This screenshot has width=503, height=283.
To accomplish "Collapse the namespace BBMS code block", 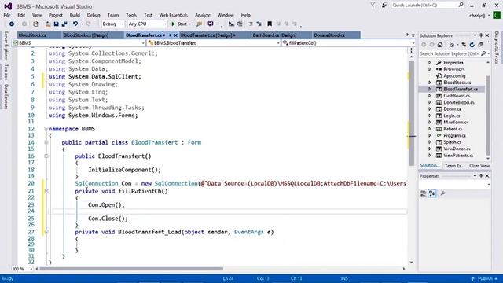I will click(46, 129).
